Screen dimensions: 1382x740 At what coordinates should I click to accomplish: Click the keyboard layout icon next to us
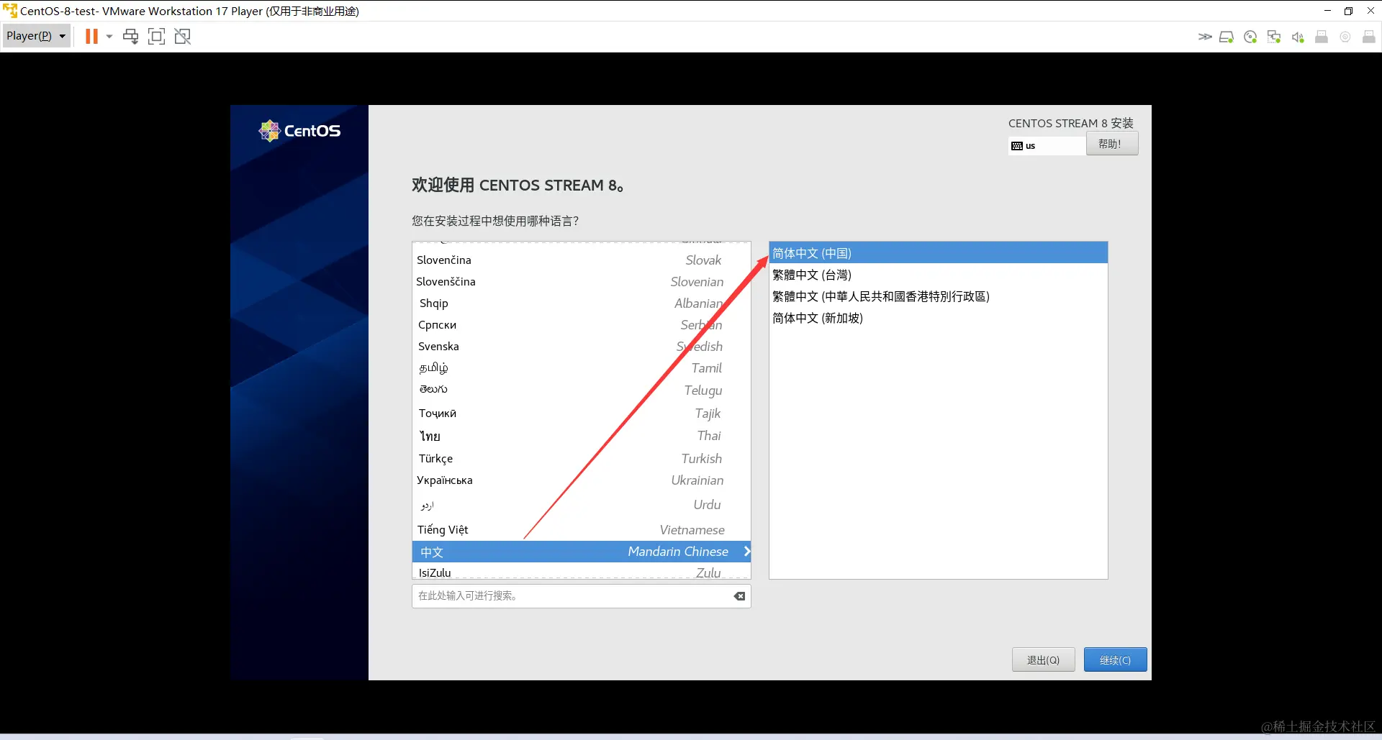[x=1016, y=146]
